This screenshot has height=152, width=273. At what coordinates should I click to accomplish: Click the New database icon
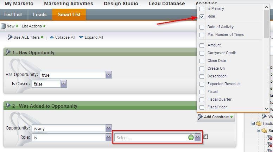pyautogui.click(x=3, y=26)
